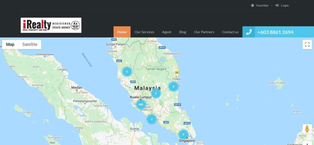
Task: Click the Taman Negara label
Action: click(156, 69)
